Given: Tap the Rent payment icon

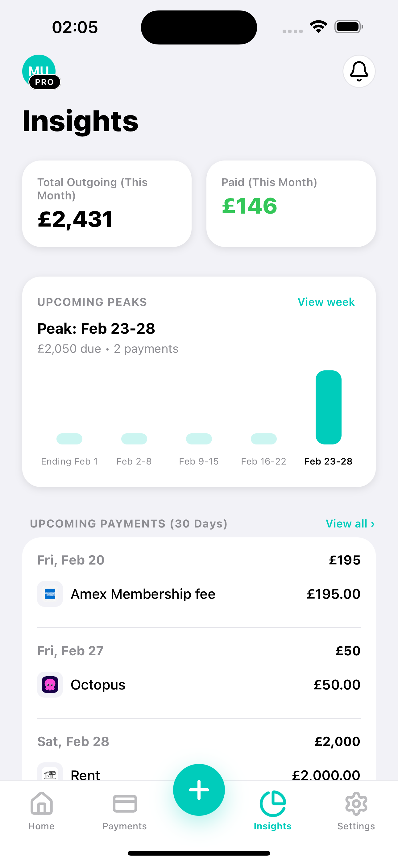Looking at the screenshot, I should (x=50, y=774).
